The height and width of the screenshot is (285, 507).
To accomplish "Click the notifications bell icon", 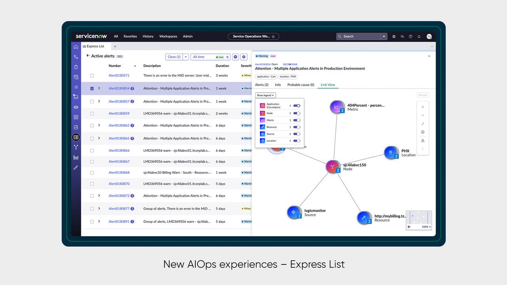I will 419,36.
